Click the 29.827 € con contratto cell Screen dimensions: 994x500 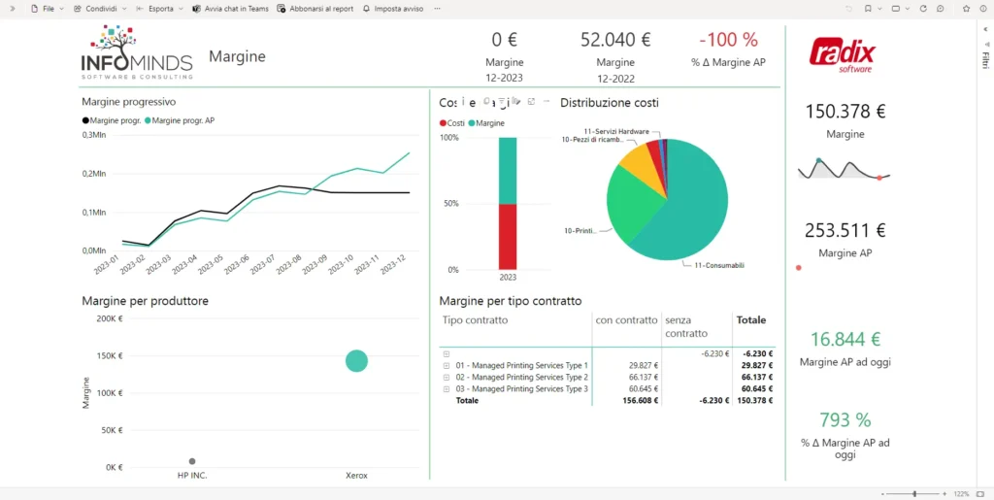point(644,366)
